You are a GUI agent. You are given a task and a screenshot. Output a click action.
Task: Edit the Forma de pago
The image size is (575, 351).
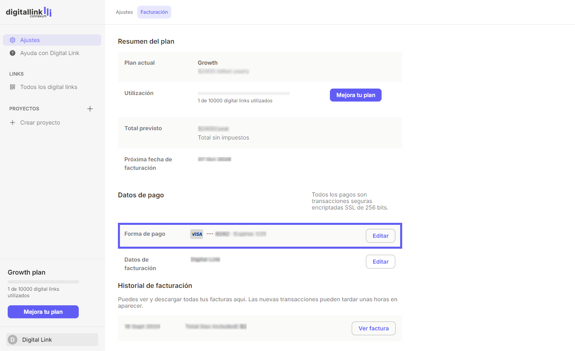380,236
